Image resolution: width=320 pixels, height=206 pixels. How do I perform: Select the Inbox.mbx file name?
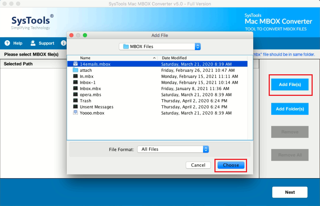coord(90,89)
